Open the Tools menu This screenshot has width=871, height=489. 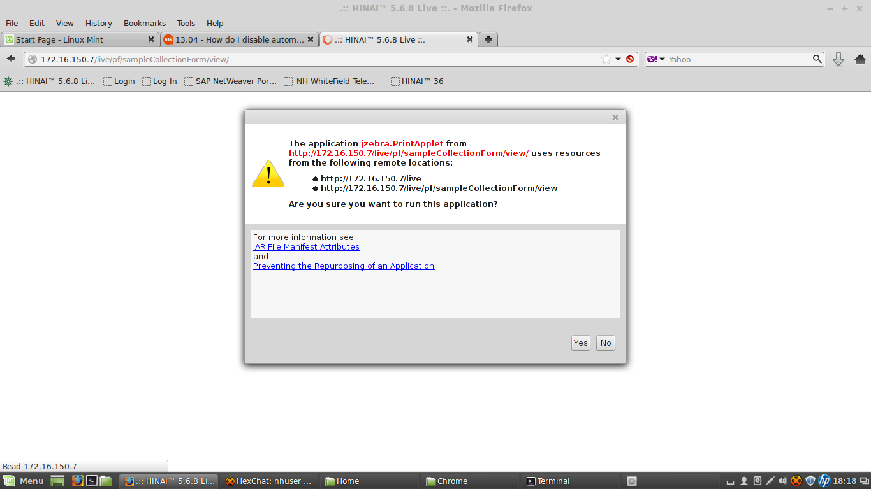[186, 23]
